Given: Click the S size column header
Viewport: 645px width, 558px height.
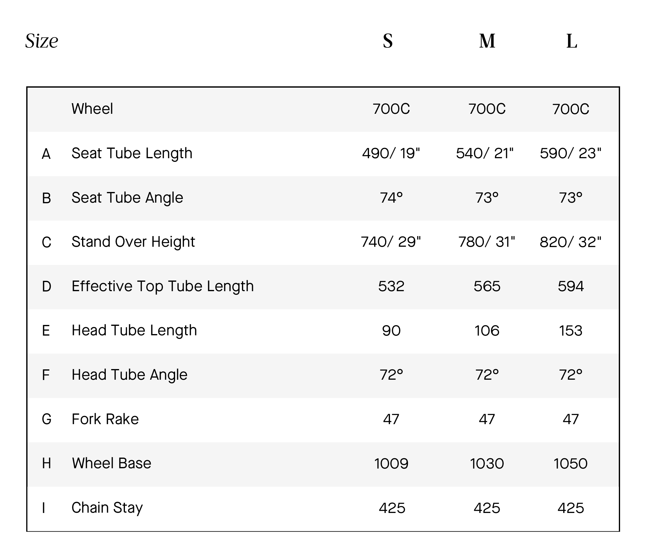Looking at the screenshot, I should click(388, 41).
